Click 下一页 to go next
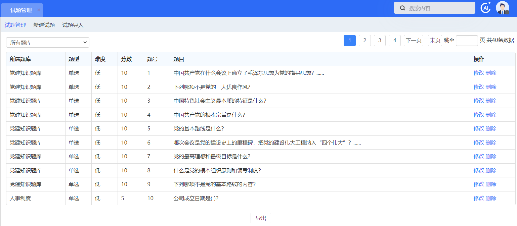Screen dimensions: 517x226 click(414, 41)
